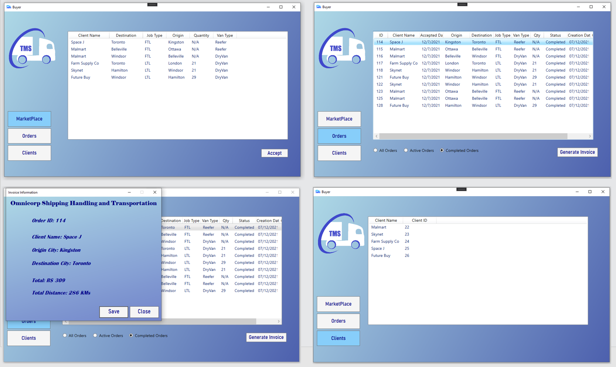Open Orders tab in top-left window
Screen dimensions: 616x367
(x=30, y=136)
